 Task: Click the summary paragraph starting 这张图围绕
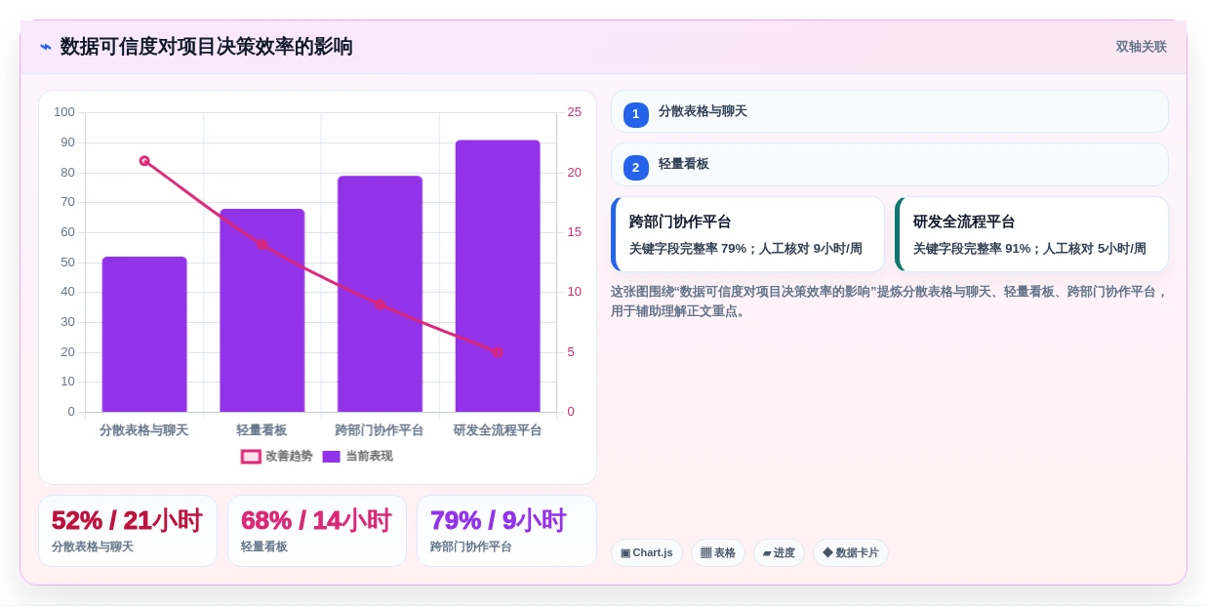point(889,302)
